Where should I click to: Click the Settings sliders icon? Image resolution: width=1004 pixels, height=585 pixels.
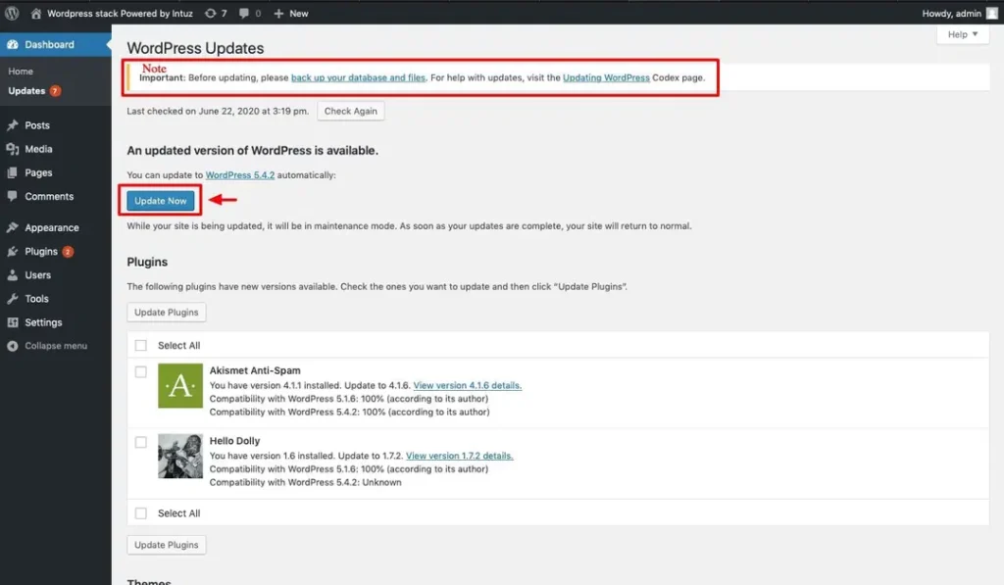click(12, 322)
